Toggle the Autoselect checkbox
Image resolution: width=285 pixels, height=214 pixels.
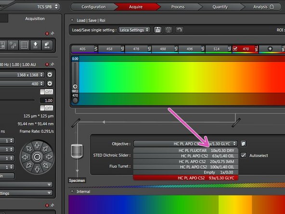[x=244, y=155]
